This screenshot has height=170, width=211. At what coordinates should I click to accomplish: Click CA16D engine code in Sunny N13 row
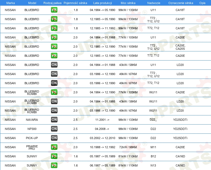pyautogui.click(x=180, y=165)
